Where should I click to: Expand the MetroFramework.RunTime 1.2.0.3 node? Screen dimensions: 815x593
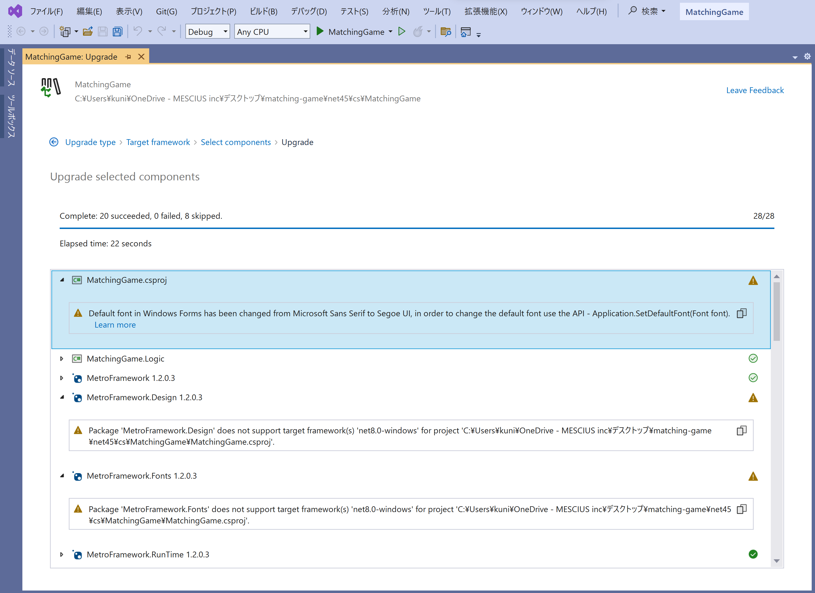[x=62, y=555]
